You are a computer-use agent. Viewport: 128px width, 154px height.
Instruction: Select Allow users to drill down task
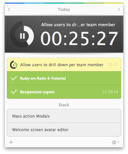coord(64,65)
